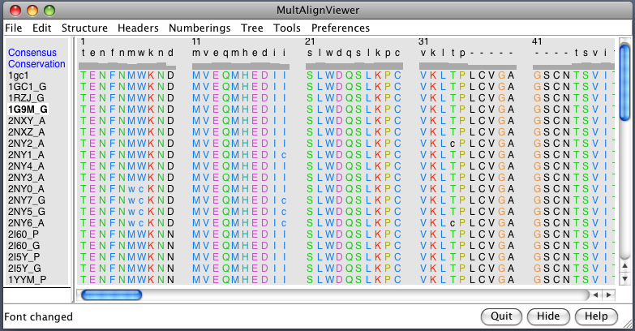The image size is (635, 331).
Task: Select the Conservation header row label
Action: [36, 64]
